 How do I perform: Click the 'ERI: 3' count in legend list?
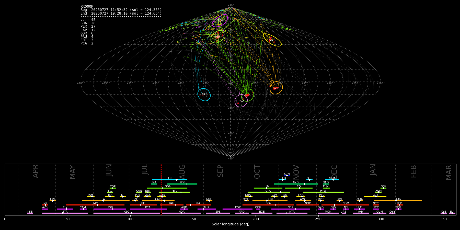(87, 40)
